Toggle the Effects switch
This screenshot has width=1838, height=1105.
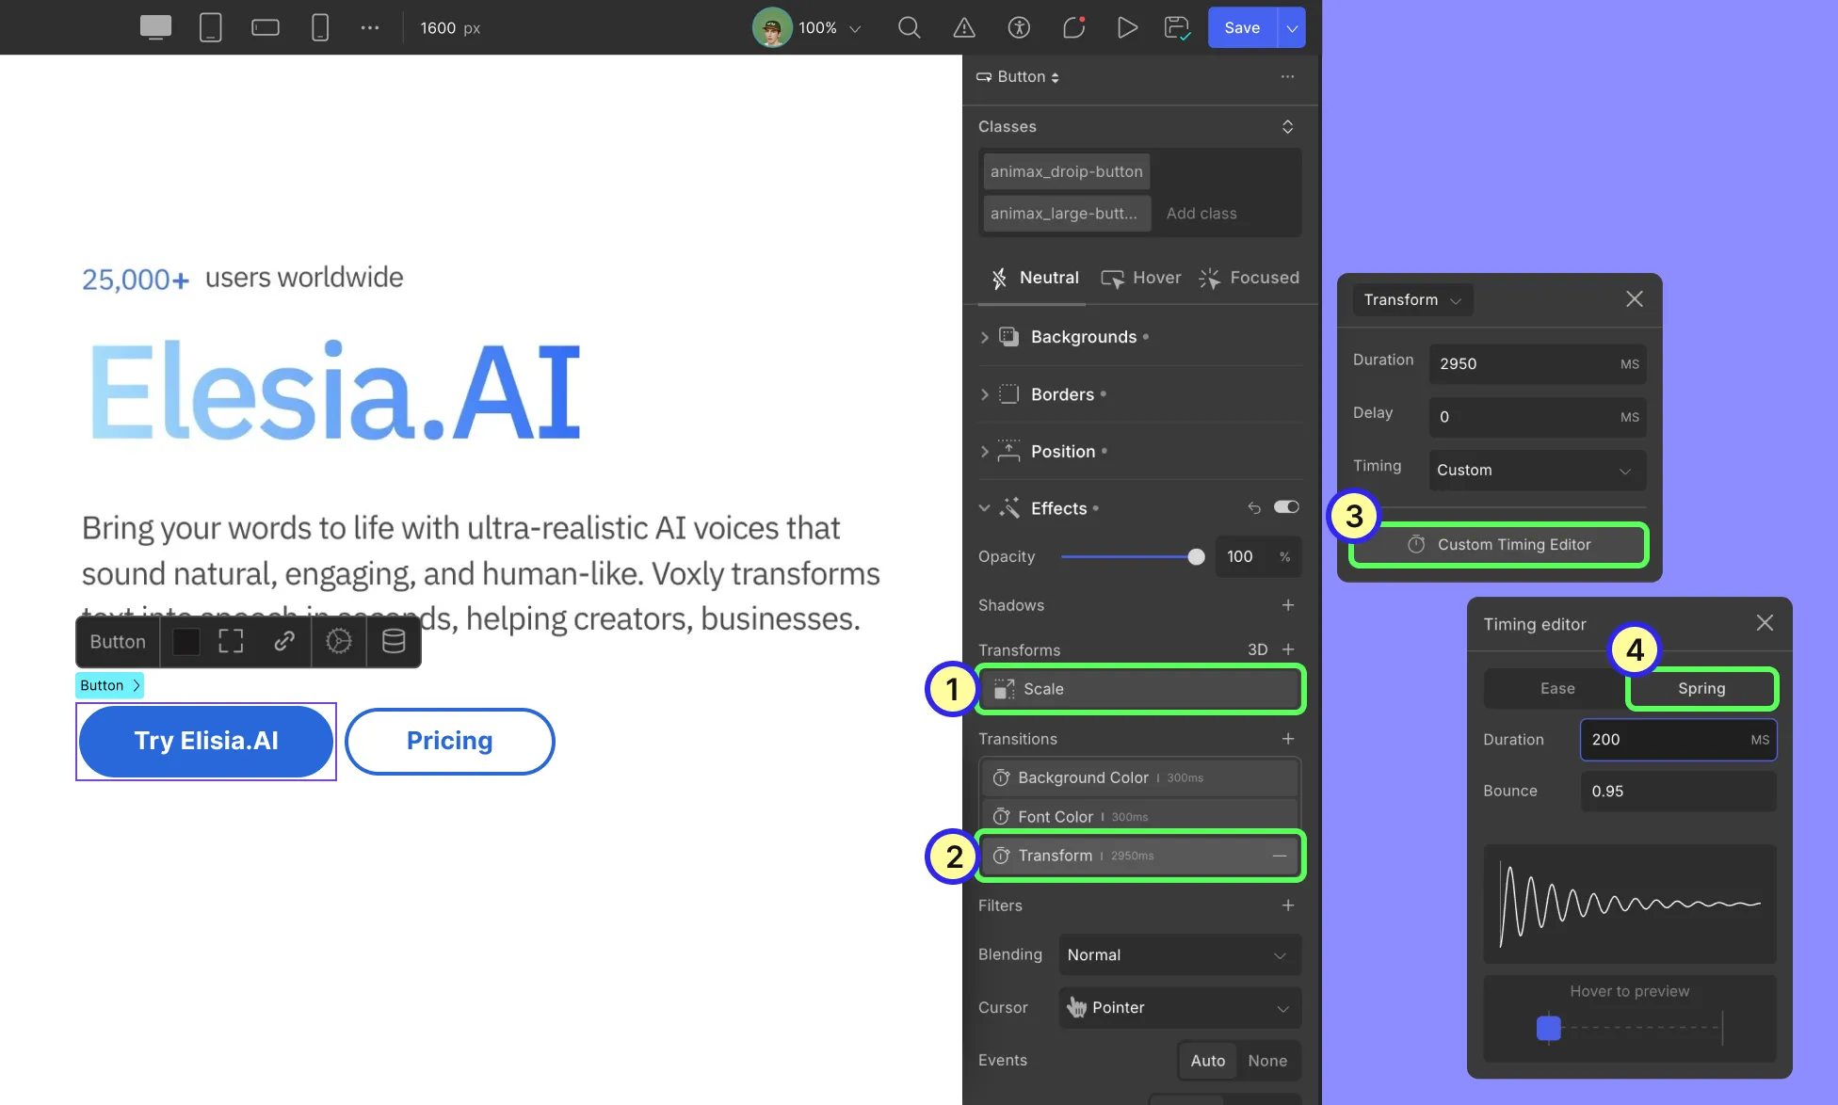coord(1286,507)
